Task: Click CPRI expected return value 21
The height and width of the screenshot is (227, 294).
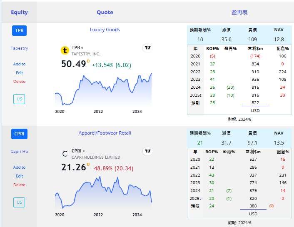Action: 200,143
